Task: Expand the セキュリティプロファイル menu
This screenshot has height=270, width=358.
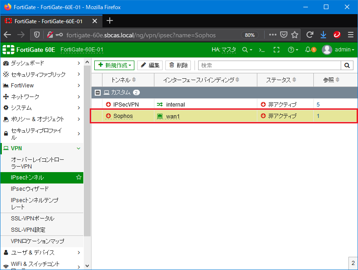Action: pyautogui.click(x=42, y=134)
